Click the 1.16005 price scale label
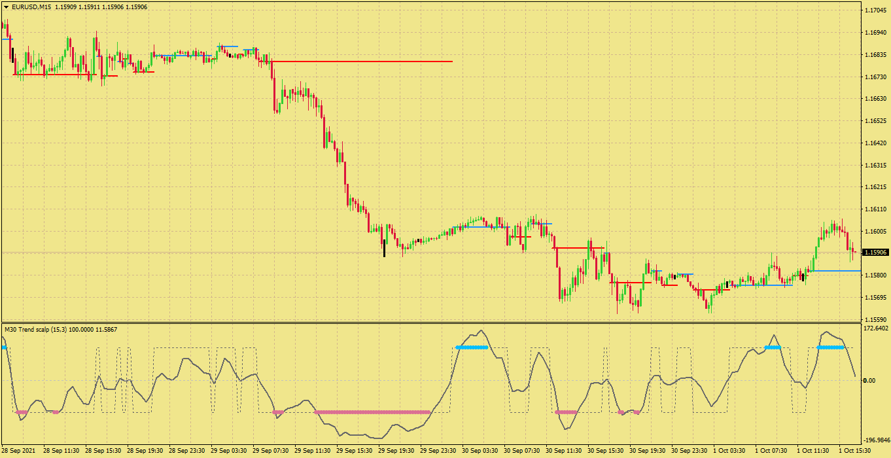 [875, 232]
